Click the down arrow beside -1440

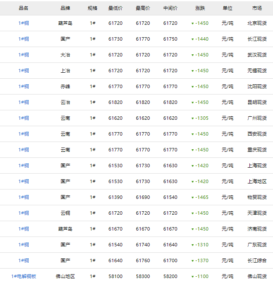coord(193,39)
